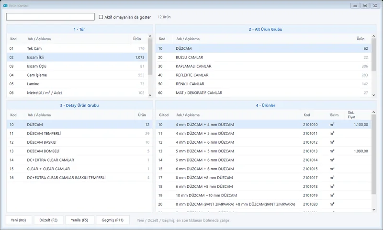Select 'Isıcam İkili' row in Tür
This screenshot has width=383, height=230.
coord(77,57)
